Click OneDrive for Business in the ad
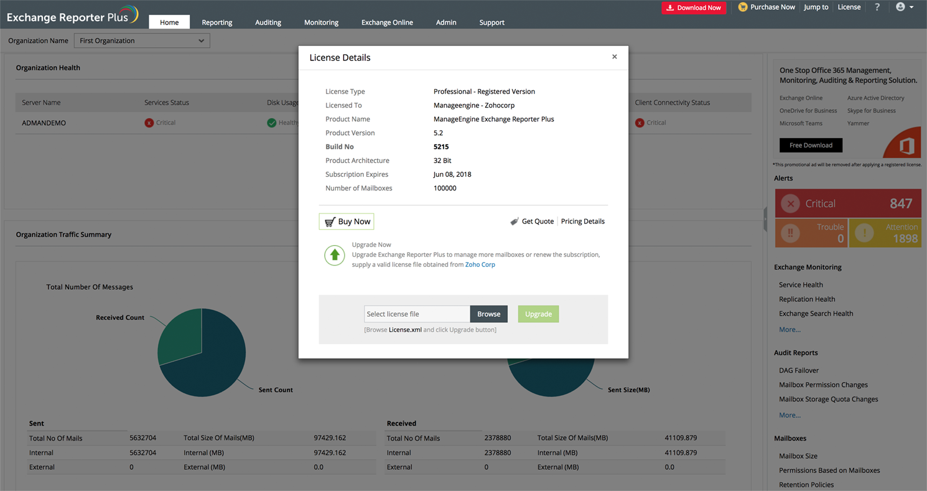Image resolution: width=927 pixels, height=491 pixels. 808,111
